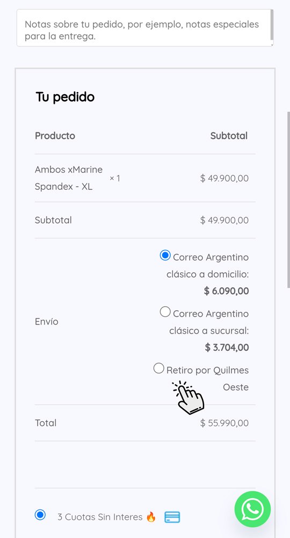The image size is (290, 538).
Task: Click the $ 6.090,00 shipping price
Action: click(x=226, y=291)
